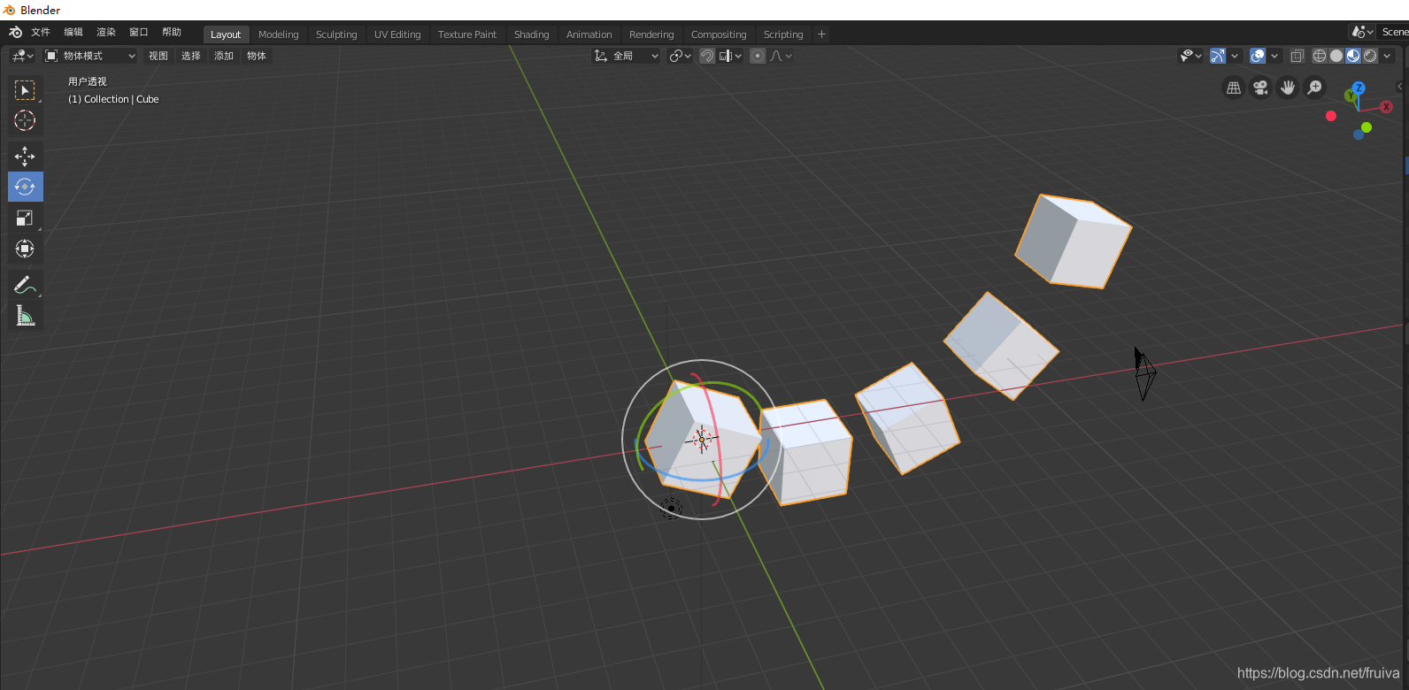Open the 渲染 (Render) menu
The width and height of the screenshot is (1409, 690).
tap(106, 32)
